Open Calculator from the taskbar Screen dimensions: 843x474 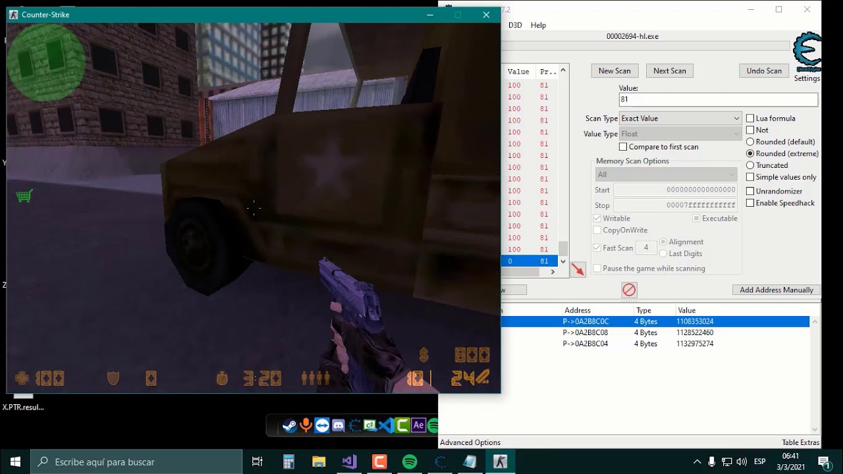point(288,461)
